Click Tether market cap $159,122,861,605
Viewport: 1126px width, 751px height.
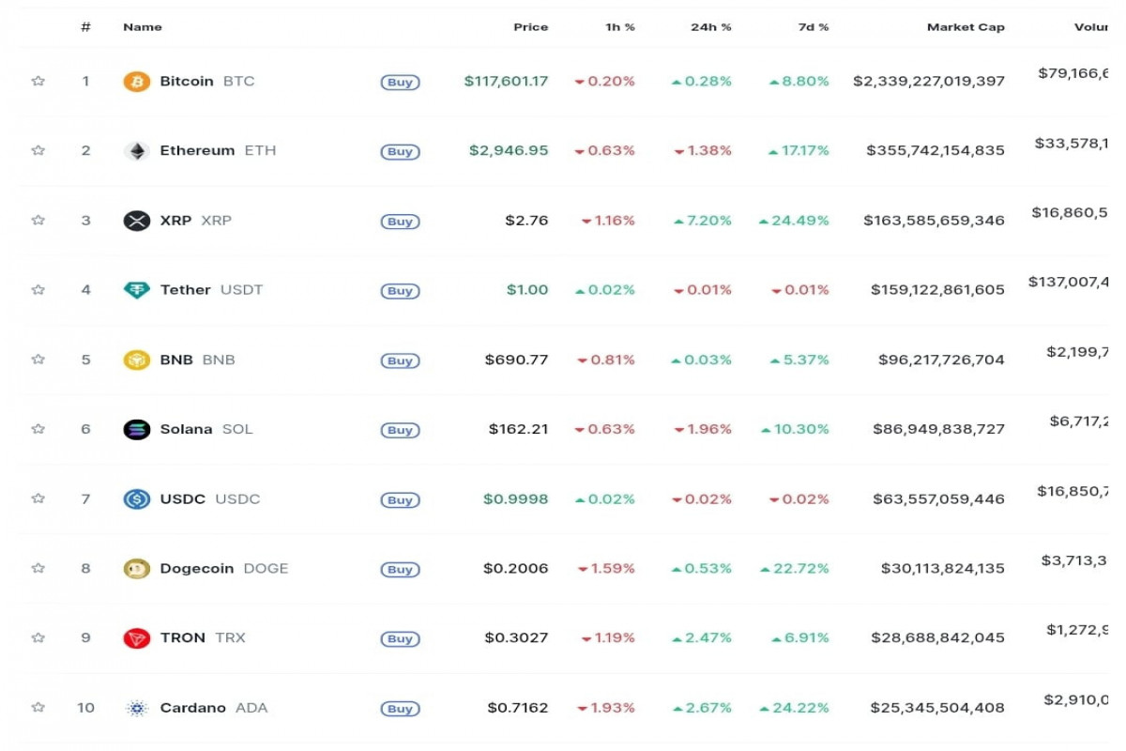click(937, 290)
